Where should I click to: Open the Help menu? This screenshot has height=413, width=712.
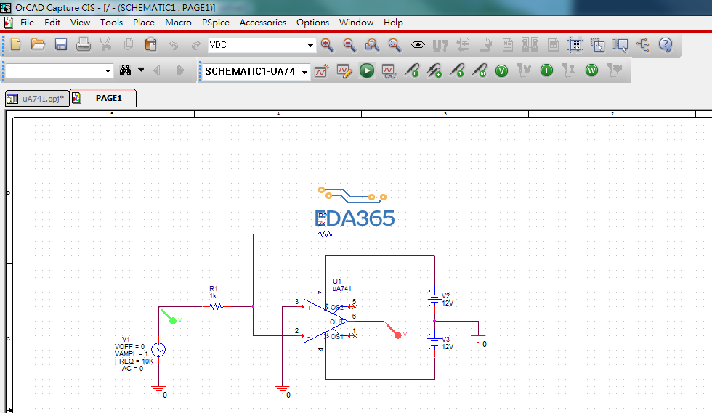tap(393, 23)
